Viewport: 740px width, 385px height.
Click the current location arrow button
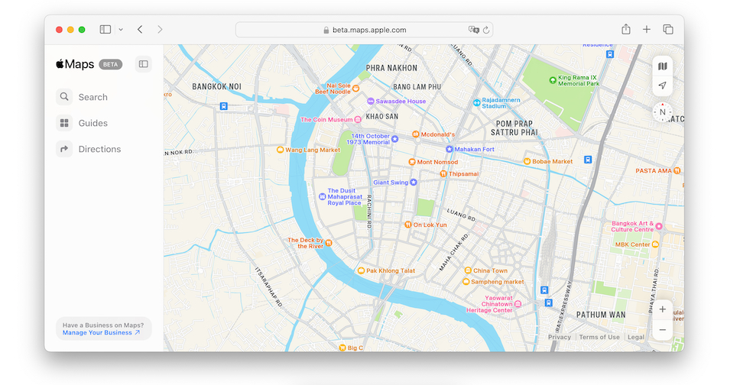click(662, 86)
